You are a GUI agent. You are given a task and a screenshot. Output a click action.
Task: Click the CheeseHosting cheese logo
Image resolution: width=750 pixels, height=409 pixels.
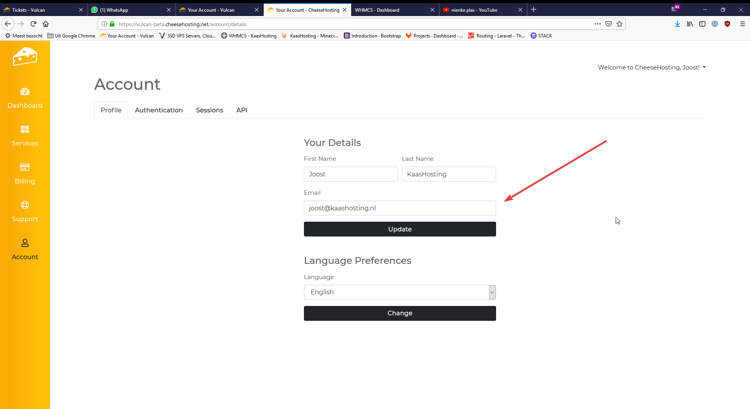coord(25,57)
